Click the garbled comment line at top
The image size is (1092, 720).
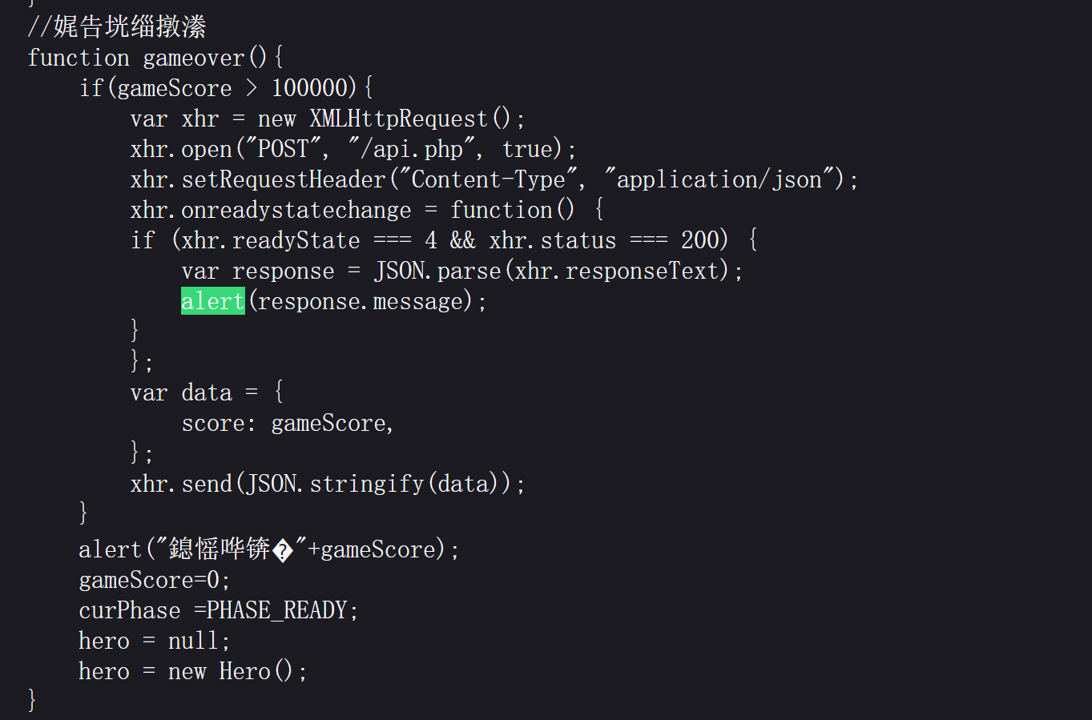(x=117, y=27)
